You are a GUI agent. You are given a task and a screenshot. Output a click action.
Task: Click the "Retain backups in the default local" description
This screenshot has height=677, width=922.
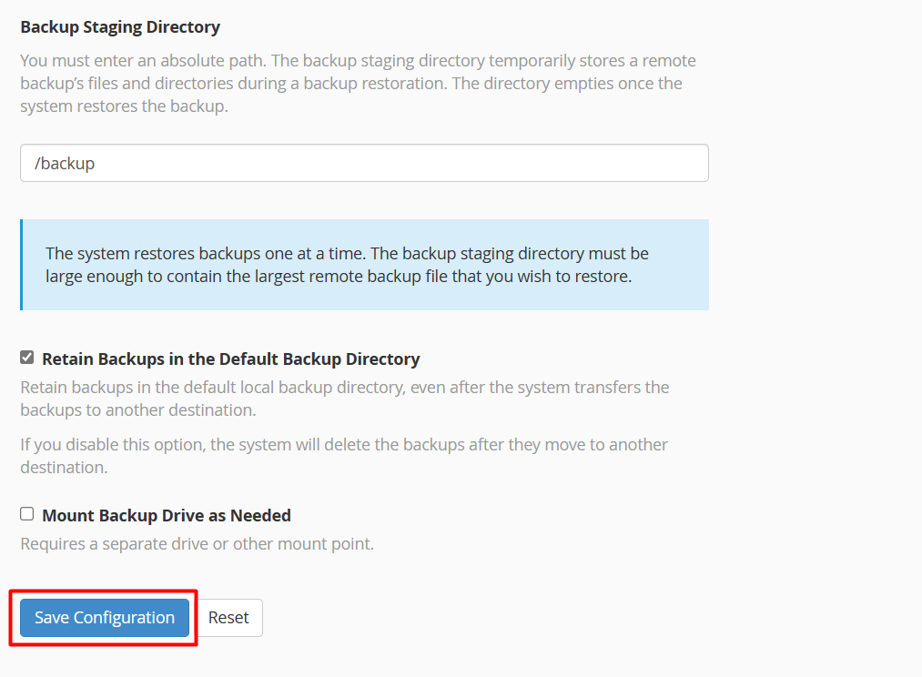point(344,388)
